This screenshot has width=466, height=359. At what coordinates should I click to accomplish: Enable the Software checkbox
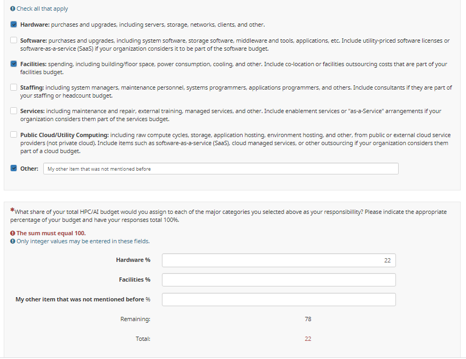coord(14,41)
